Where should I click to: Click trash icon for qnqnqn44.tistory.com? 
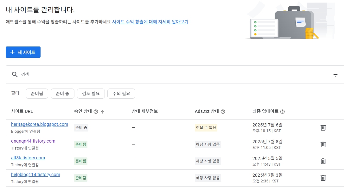click(x=323, y=144)
